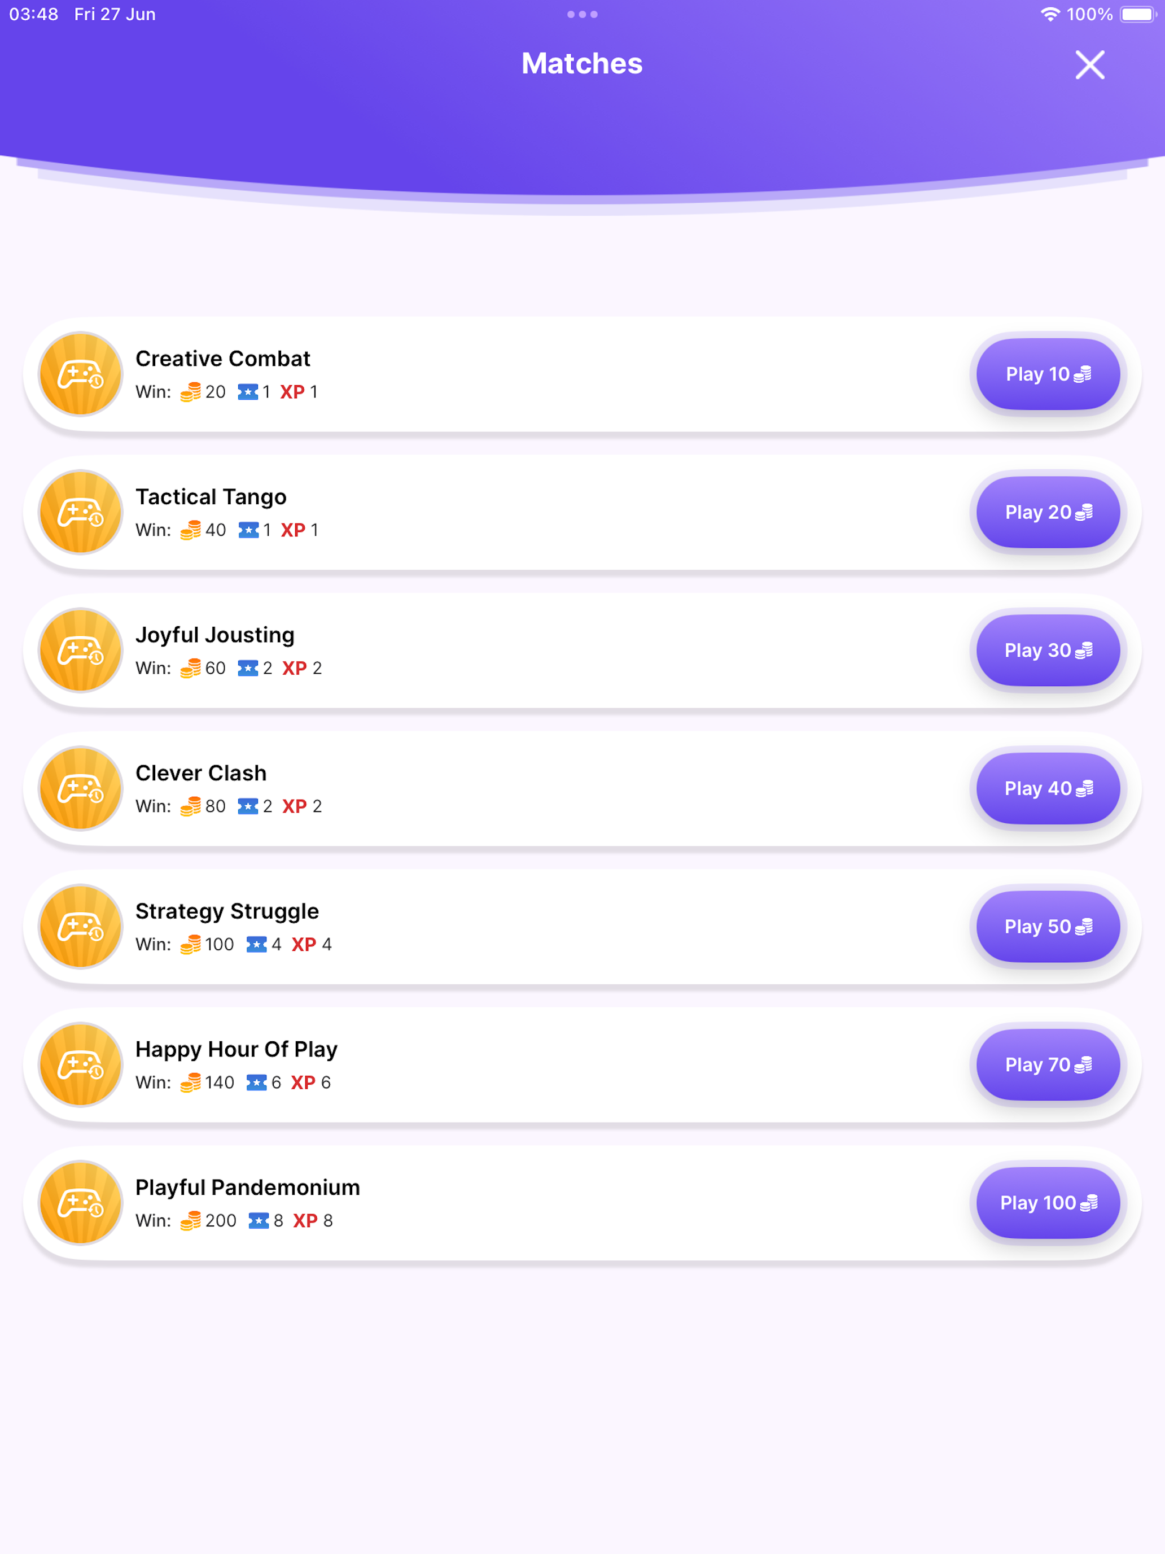Play Creative Combat for 10 coins

coord(1048,374)
